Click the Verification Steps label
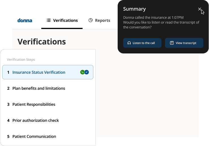 (x=21, y=60)
